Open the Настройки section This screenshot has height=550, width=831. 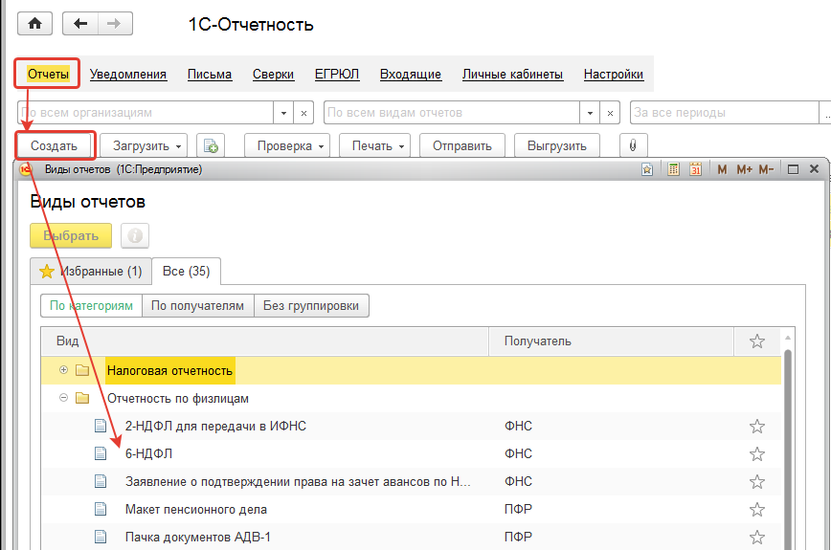(x=613, y=74)
